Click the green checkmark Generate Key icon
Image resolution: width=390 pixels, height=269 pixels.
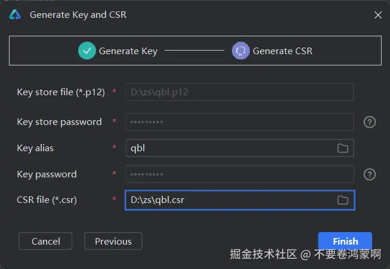87,51
